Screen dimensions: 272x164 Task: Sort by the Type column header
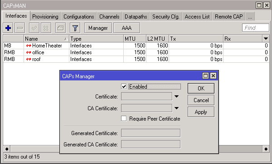(96, 39)
